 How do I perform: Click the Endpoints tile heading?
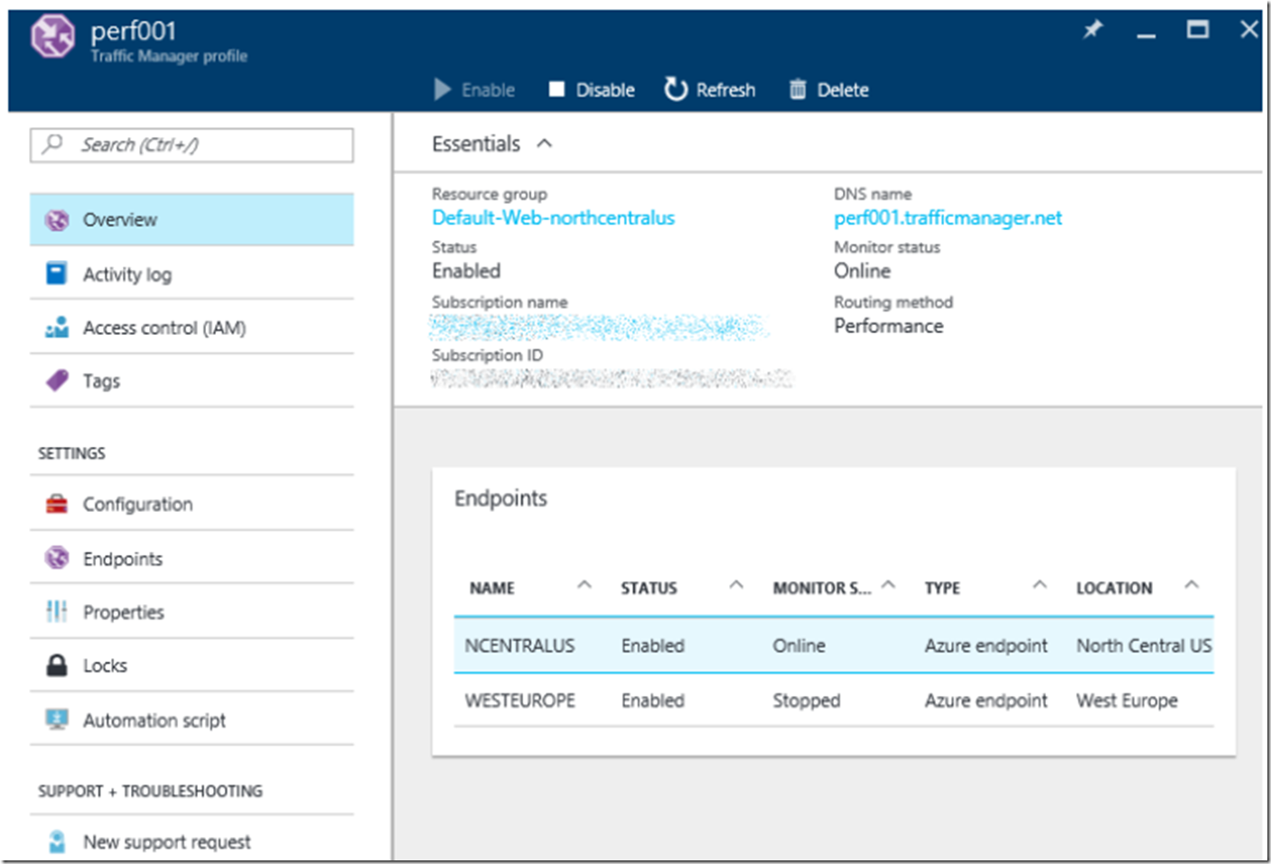pyautogui.click(x=500, y=498)
